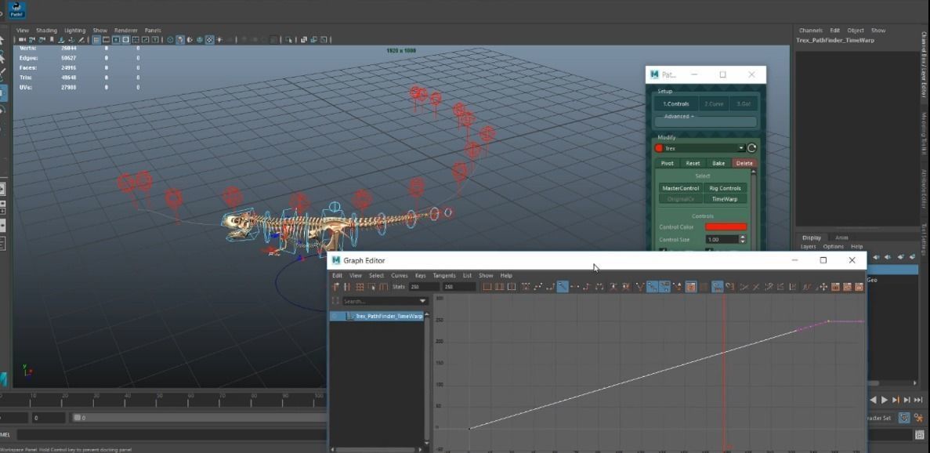Open the Graph Editor Curves menu

[399, 276]
